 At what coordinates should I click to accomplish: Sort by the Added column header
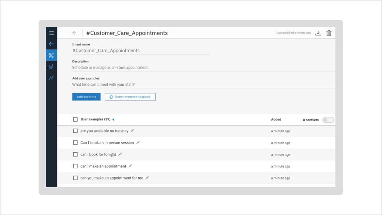(x=276, y=119)
